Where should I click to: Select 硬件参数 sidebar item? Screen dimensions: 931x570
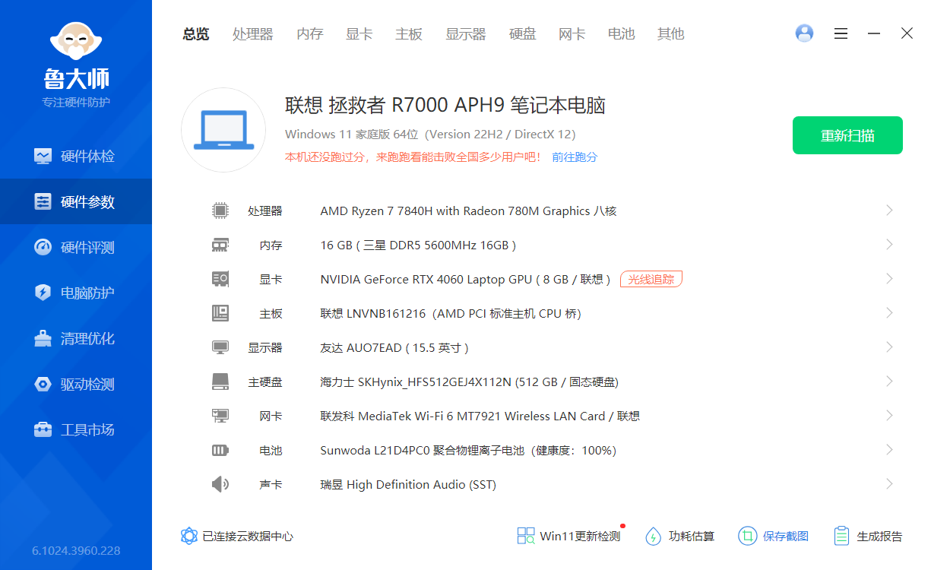coord(76,201)
